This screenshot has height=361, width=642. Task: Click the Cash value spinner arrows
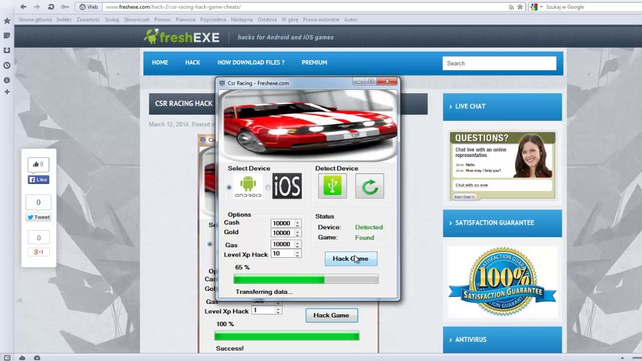click(x=297, y=224)
